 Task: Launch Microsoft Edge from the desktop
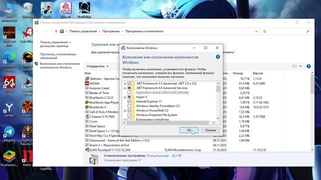pyautogui.click(x=9, y=61)
